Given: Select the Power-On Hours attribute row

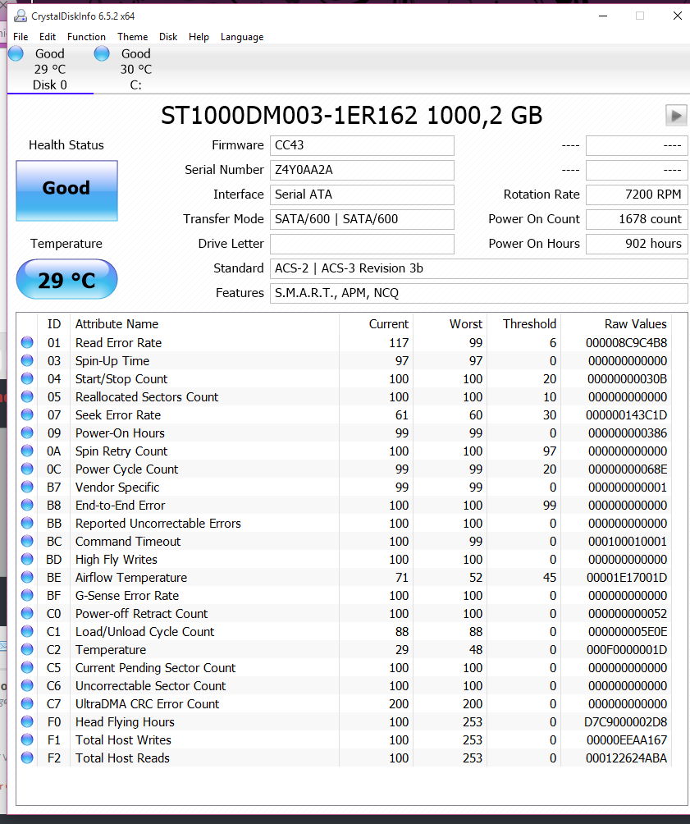Looking at the screenshot, I should coord(120,433).
